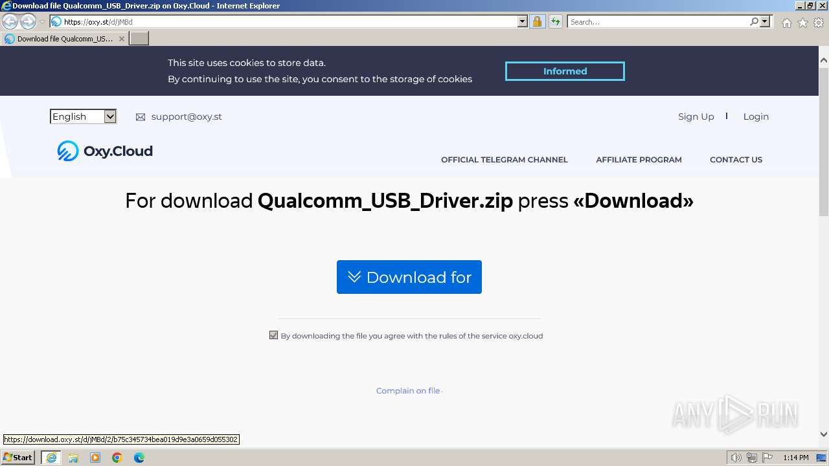Open AFFILIATE PROGRAM menu item
The width and height of the screenshot is (829, 466).
(639, 160)
